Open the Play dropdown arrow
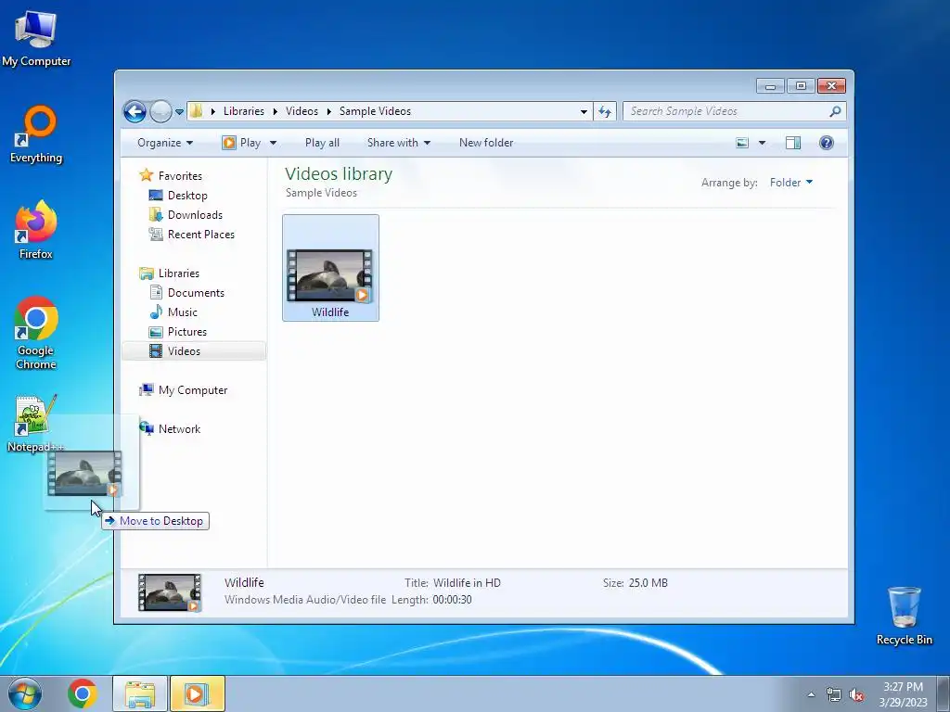 [x=274, y=143]
